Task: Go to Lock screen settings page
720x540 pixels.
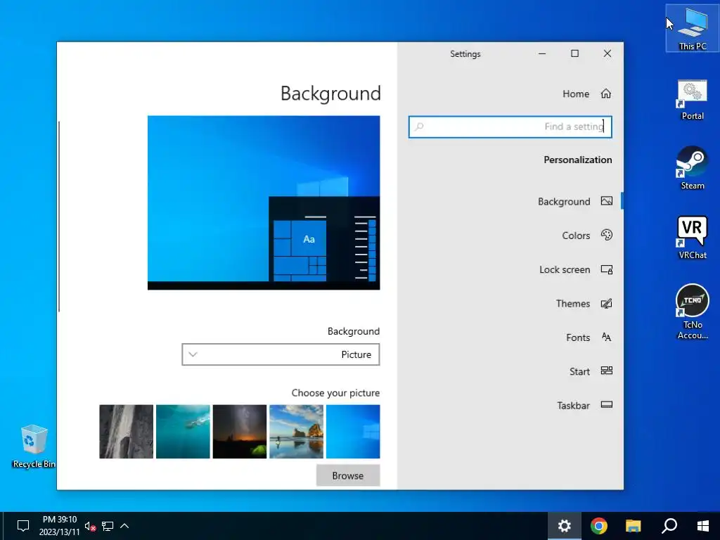Action: pos(575,269)
